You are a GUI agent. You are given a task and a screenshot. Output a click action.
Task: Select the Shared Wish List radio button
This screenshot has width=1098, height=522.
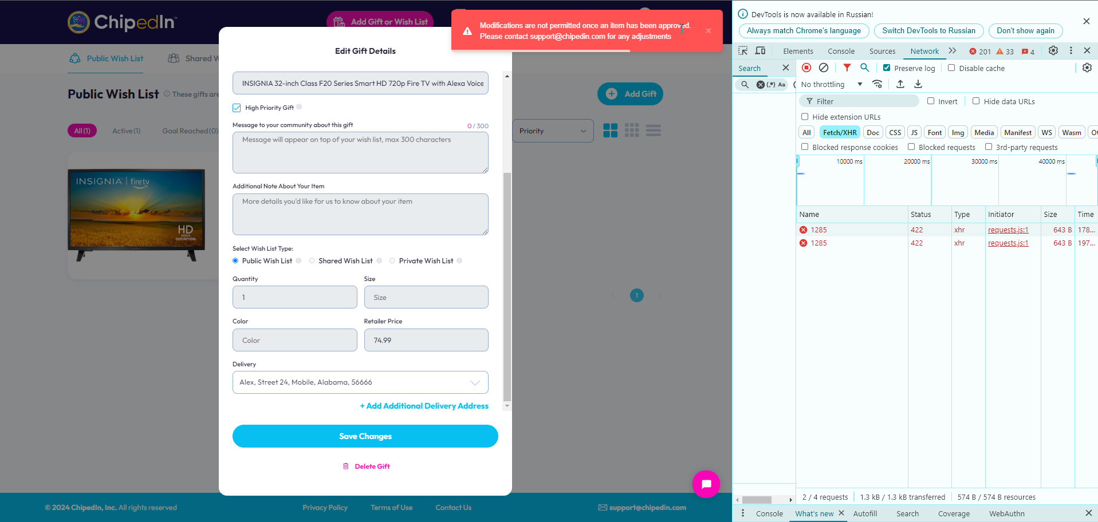tap(312, 261)
